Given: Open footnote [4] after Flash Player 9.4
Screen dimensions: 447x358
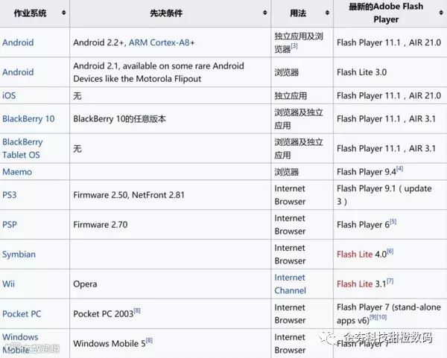Looking at the screenshot, I should [x=399, y=169].
